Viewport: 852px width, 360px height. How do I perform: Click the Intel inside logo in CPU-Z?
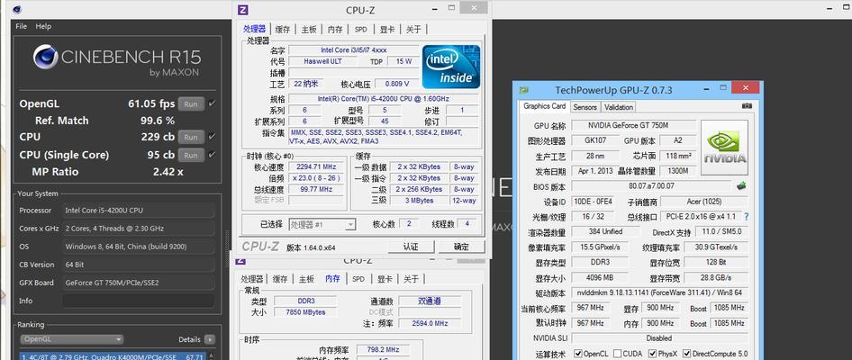pos(451,67)
